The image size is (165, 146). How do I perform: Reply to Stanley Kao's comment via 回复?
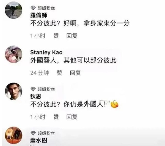tap(75, 73)
